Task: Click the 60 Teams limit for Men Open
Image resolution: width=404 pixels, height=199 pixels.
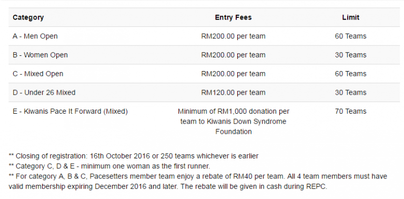Action: point(350,36)
